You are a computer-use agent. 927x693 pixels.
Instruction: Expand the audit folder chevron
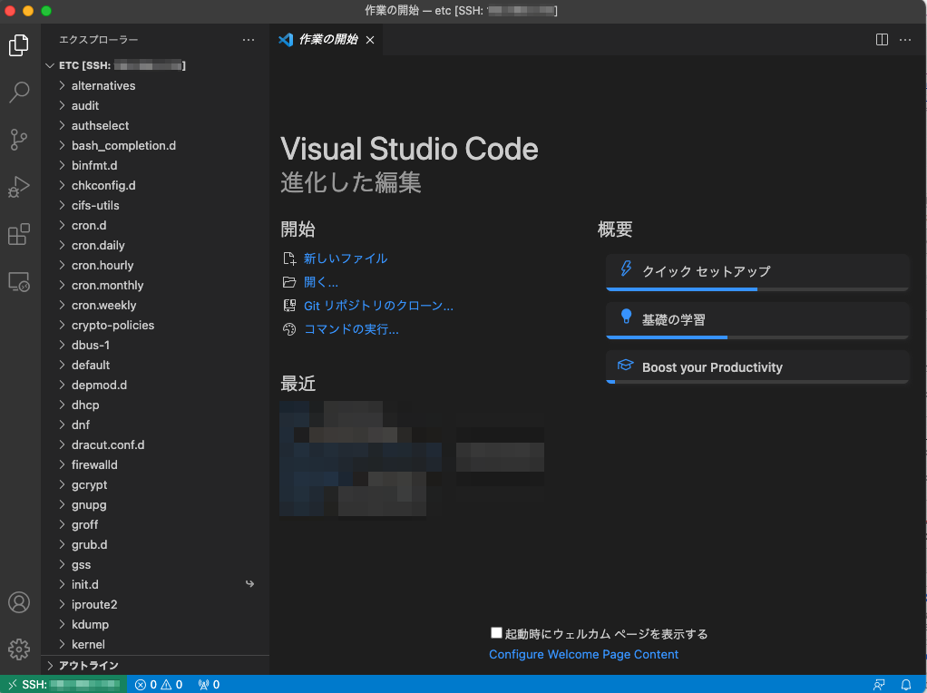(62, 106)
